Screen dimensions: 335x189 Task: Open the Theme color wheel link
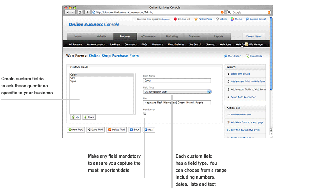(236, 19)
